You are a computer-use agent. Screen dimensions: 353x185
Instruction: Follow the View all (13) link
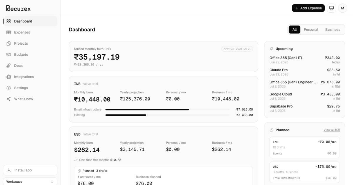[332, 130]
